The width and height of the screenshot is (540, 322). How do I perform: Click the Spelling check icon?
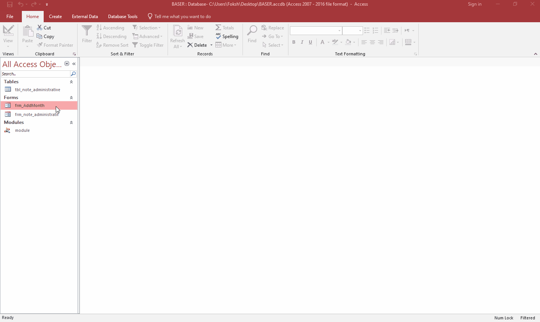(218, 36)
